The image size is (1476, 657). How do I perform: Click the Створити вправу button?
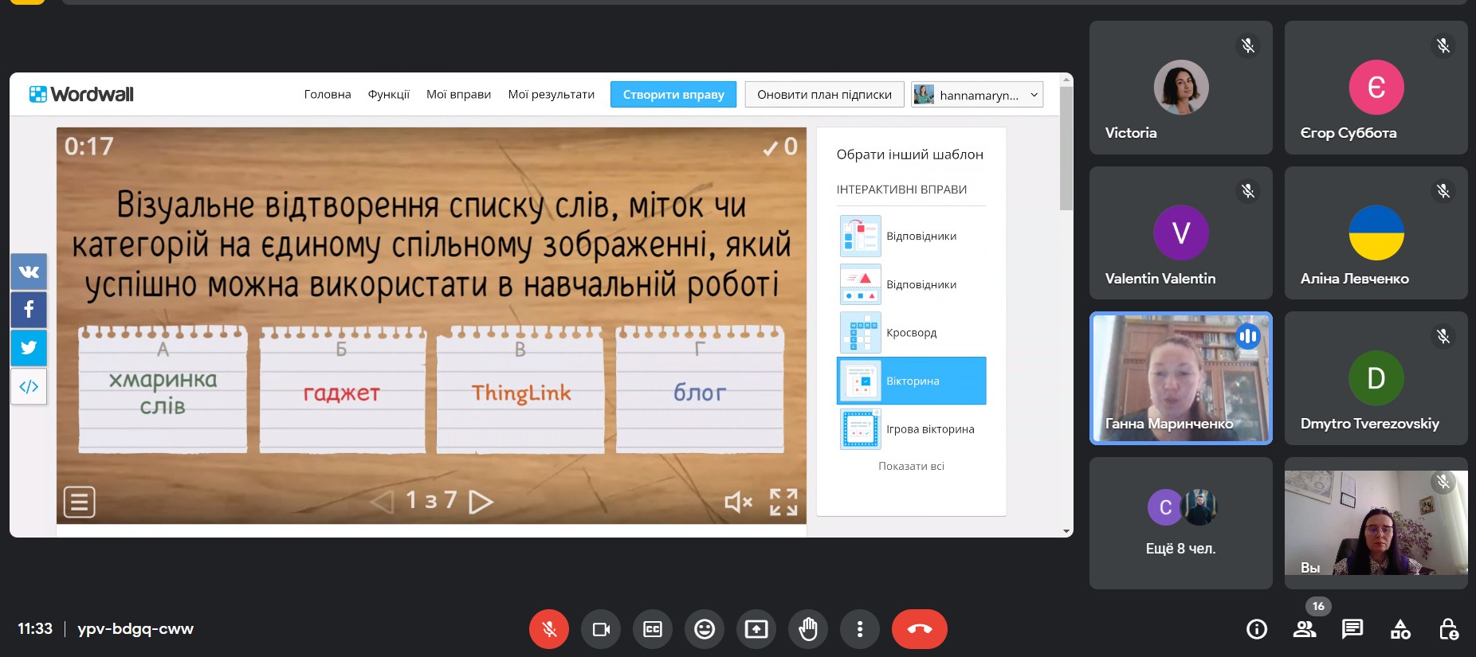[x=673, y=94]
